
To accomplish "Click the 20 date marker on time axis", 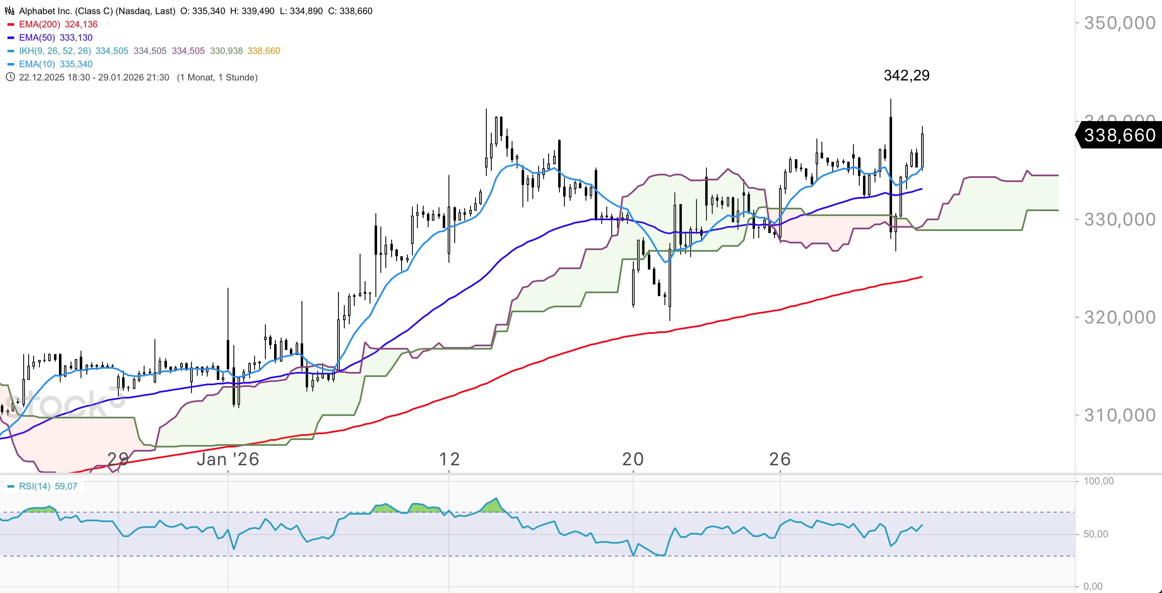I will (632, 459).
